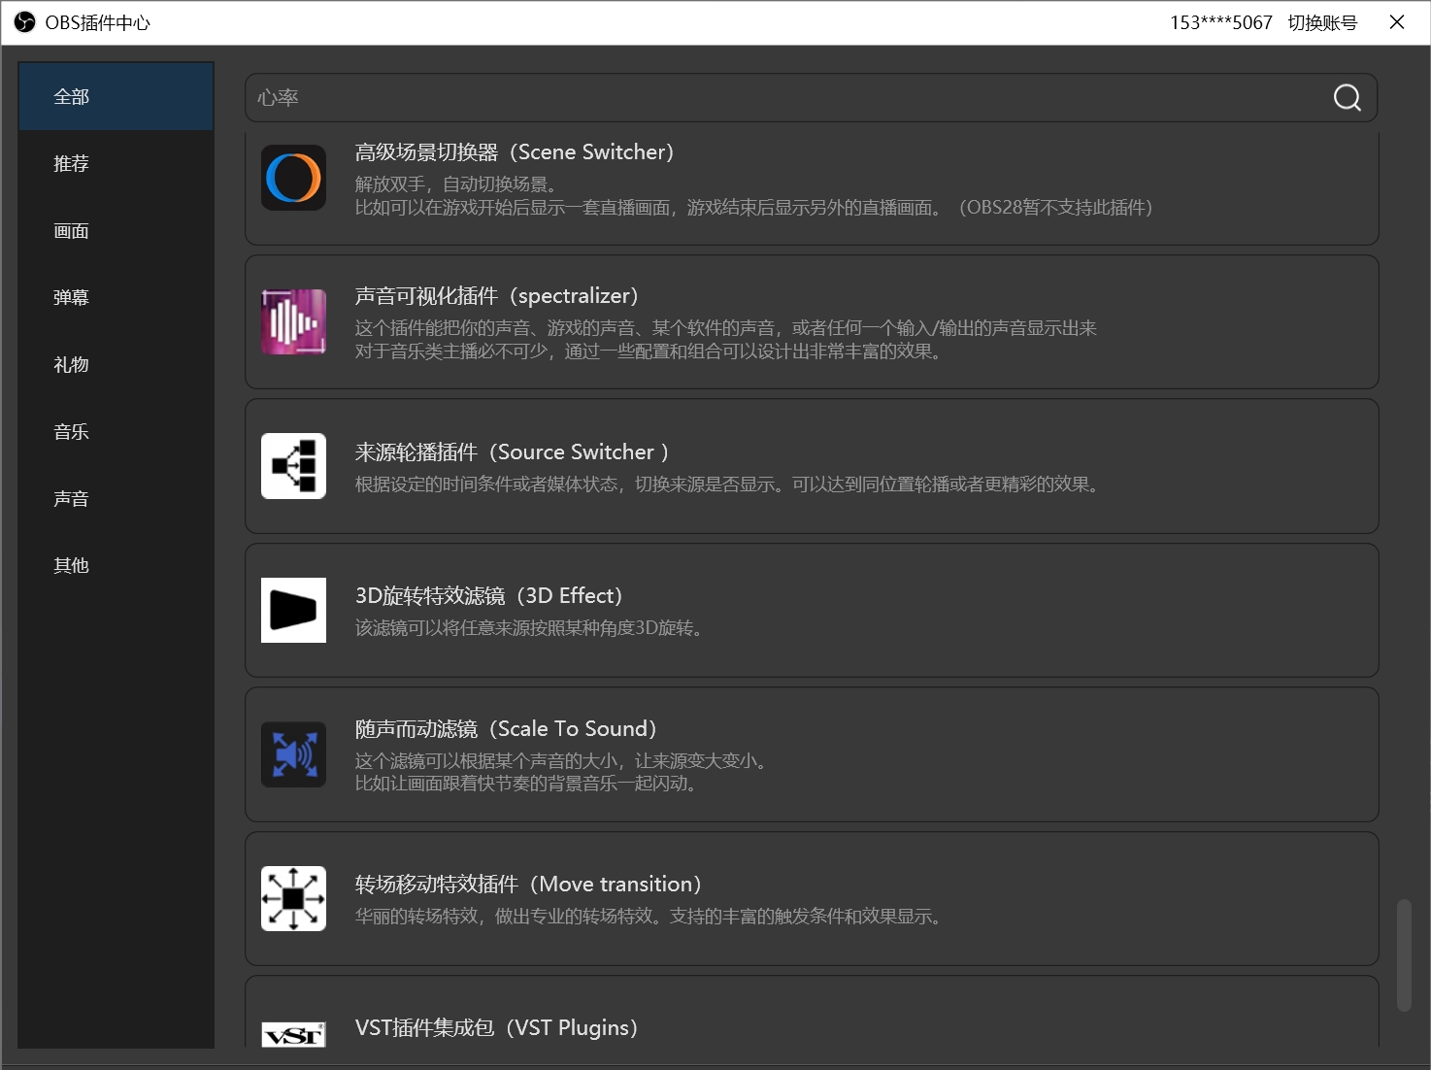Open 转场移动特效插件 (Move transition) title
1431x1070 pixels.
(528, 884)
